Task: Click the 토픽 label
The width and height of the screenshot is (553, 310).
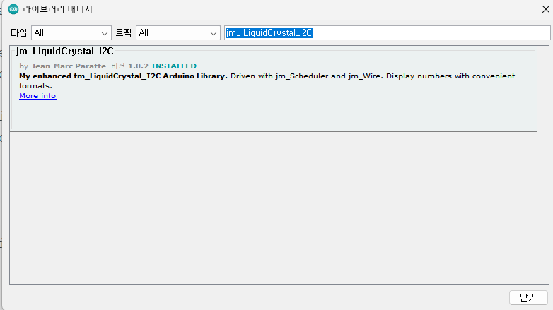Action: 124,32
